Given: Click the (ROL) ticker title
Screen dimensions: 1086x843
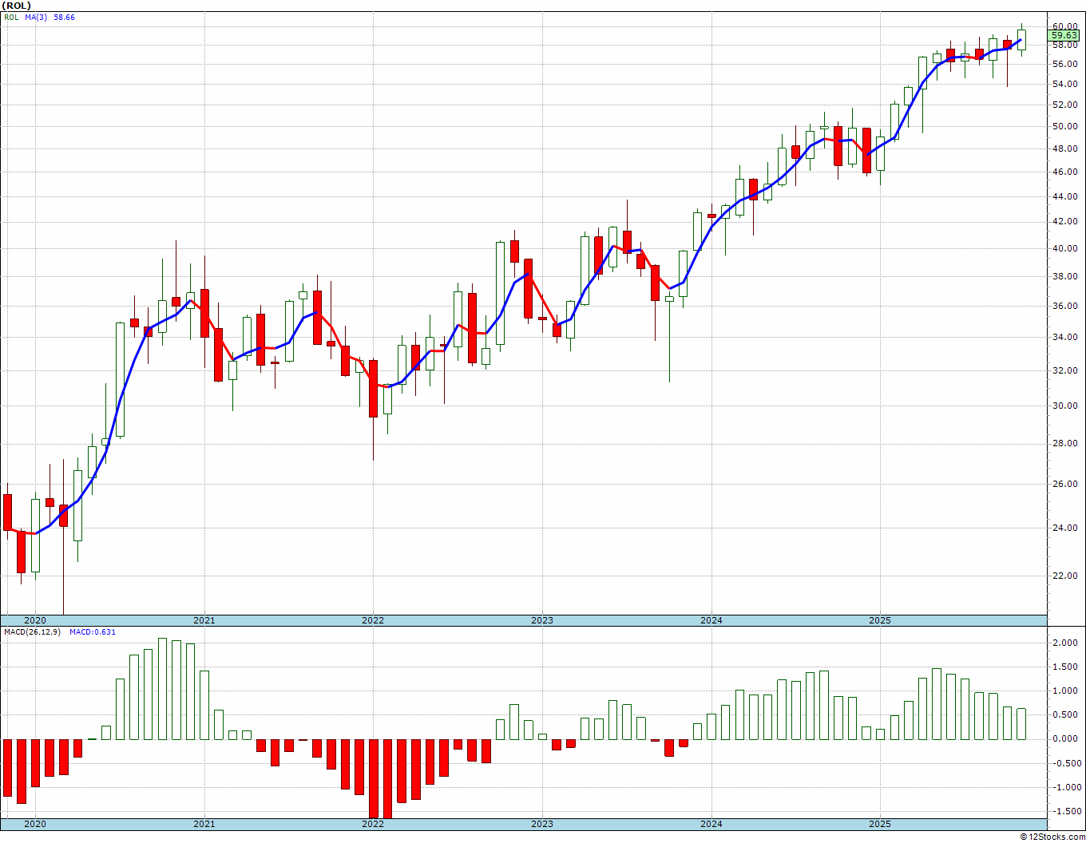Looking at the screenshot, I should click(x=18, y=6).
